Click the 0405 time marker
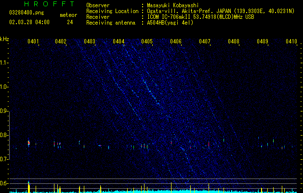Viewport: 303px width, 193px height. (x=147, y=41)
